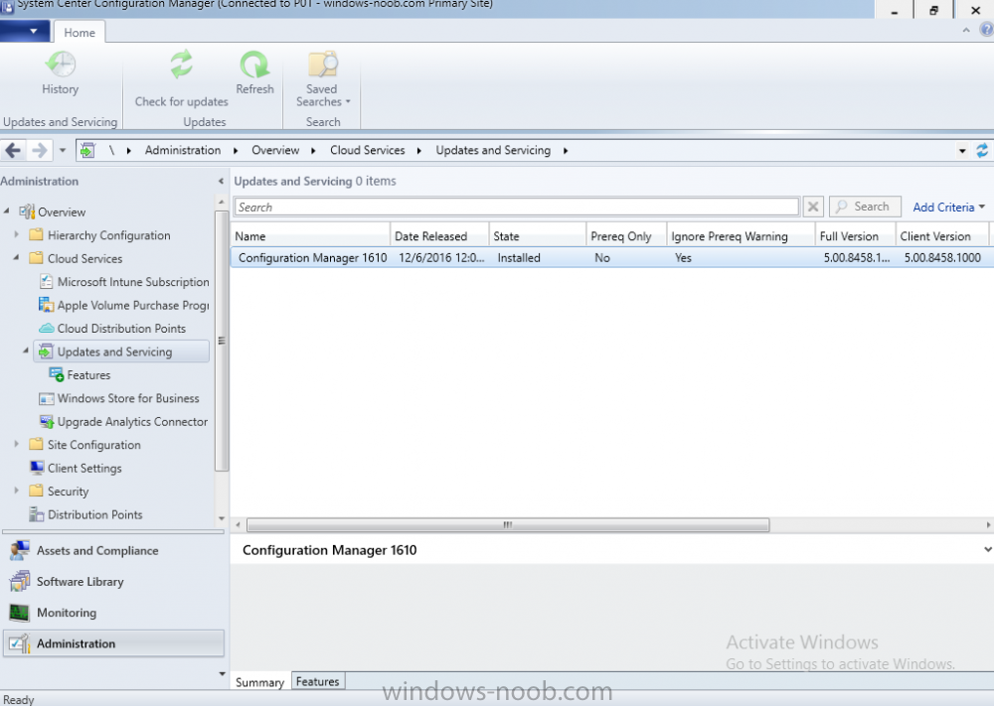This screenshot has width=994, height=706.
Task: Open Windows Store for Business node
Action: (119, 398)
